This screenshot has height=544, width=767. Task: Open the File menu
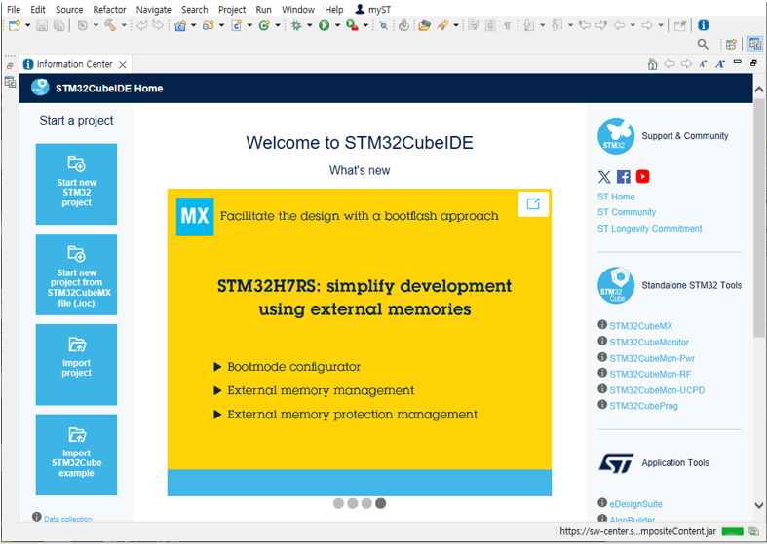click(14, 10)
